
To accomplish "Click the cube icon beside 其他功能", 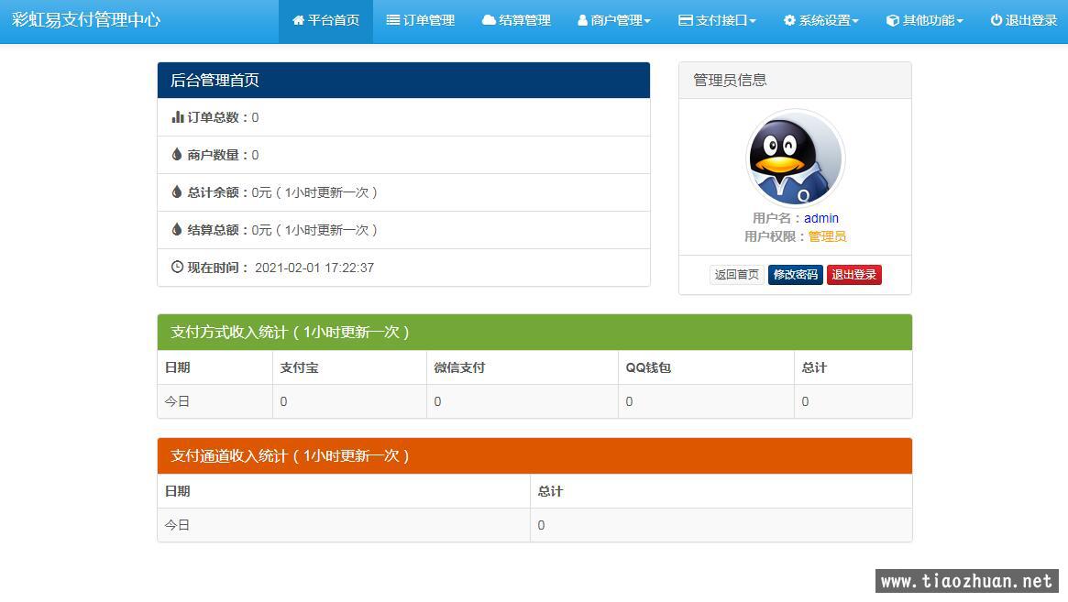I will pyautogui.click(x=892, y=20).
